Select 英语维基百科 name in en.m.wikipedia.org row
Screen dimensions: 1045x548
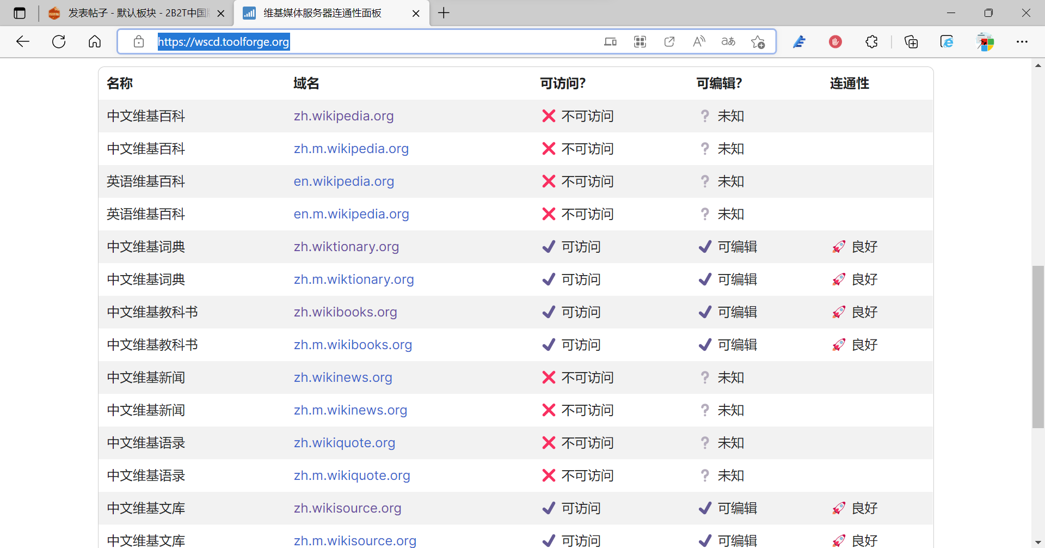click(146, 214)
